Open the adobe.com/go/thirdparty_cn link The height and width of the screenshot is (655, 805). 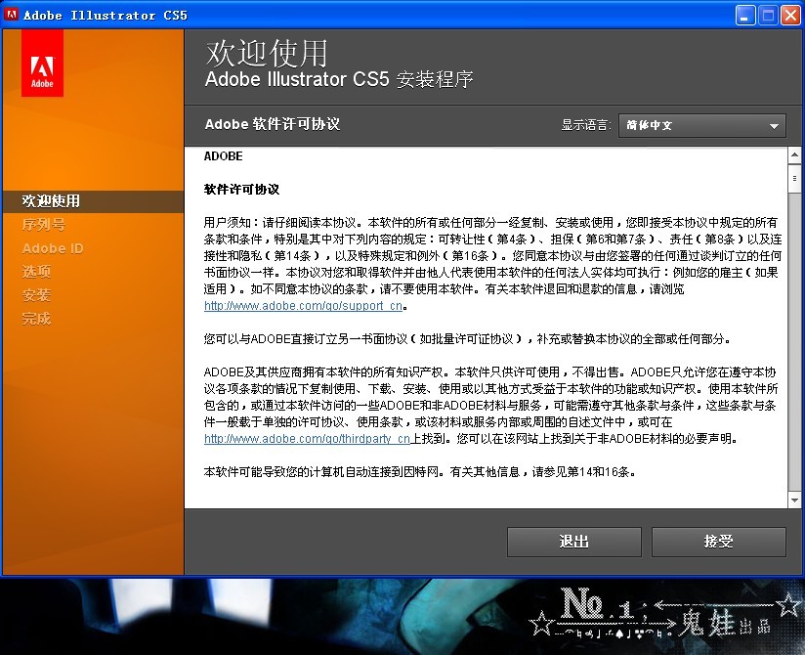tap(307, 439)
